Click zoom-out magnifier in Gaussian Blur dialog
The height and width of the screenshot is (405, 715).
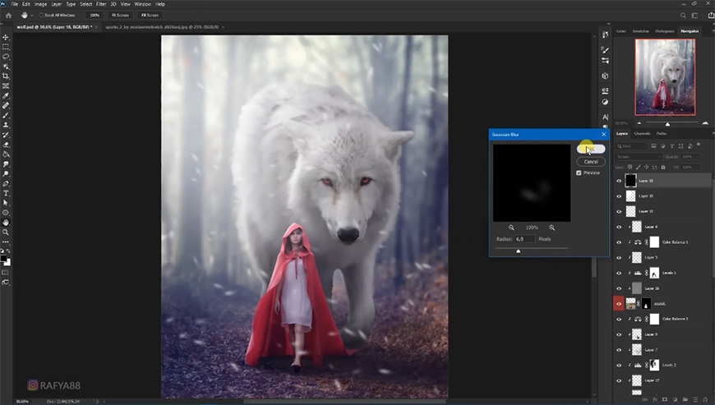511,228
